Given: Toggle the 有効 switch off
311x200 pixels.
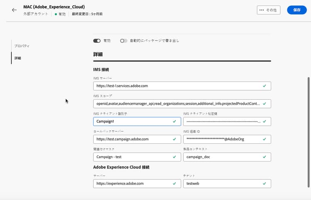Looking at the screenshot, I should click(x=97, y=41).
